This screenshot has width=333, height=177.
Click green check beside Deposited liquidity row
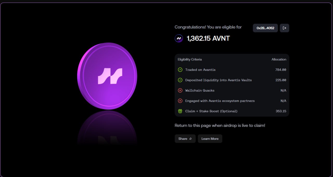point(180,80)
